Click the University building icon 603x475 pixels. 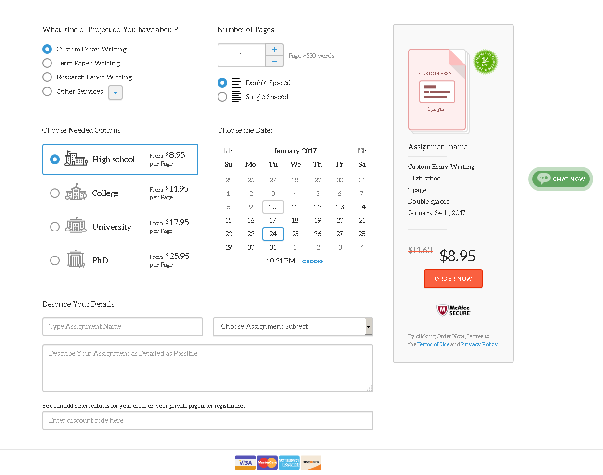tap(76, 225)
